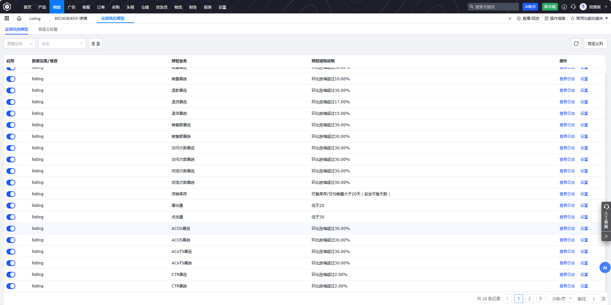Image resolution: width=611 pixels, height=305 pixels.
Task: Open the floating AI assistant bubble
Action: point(605,268)
